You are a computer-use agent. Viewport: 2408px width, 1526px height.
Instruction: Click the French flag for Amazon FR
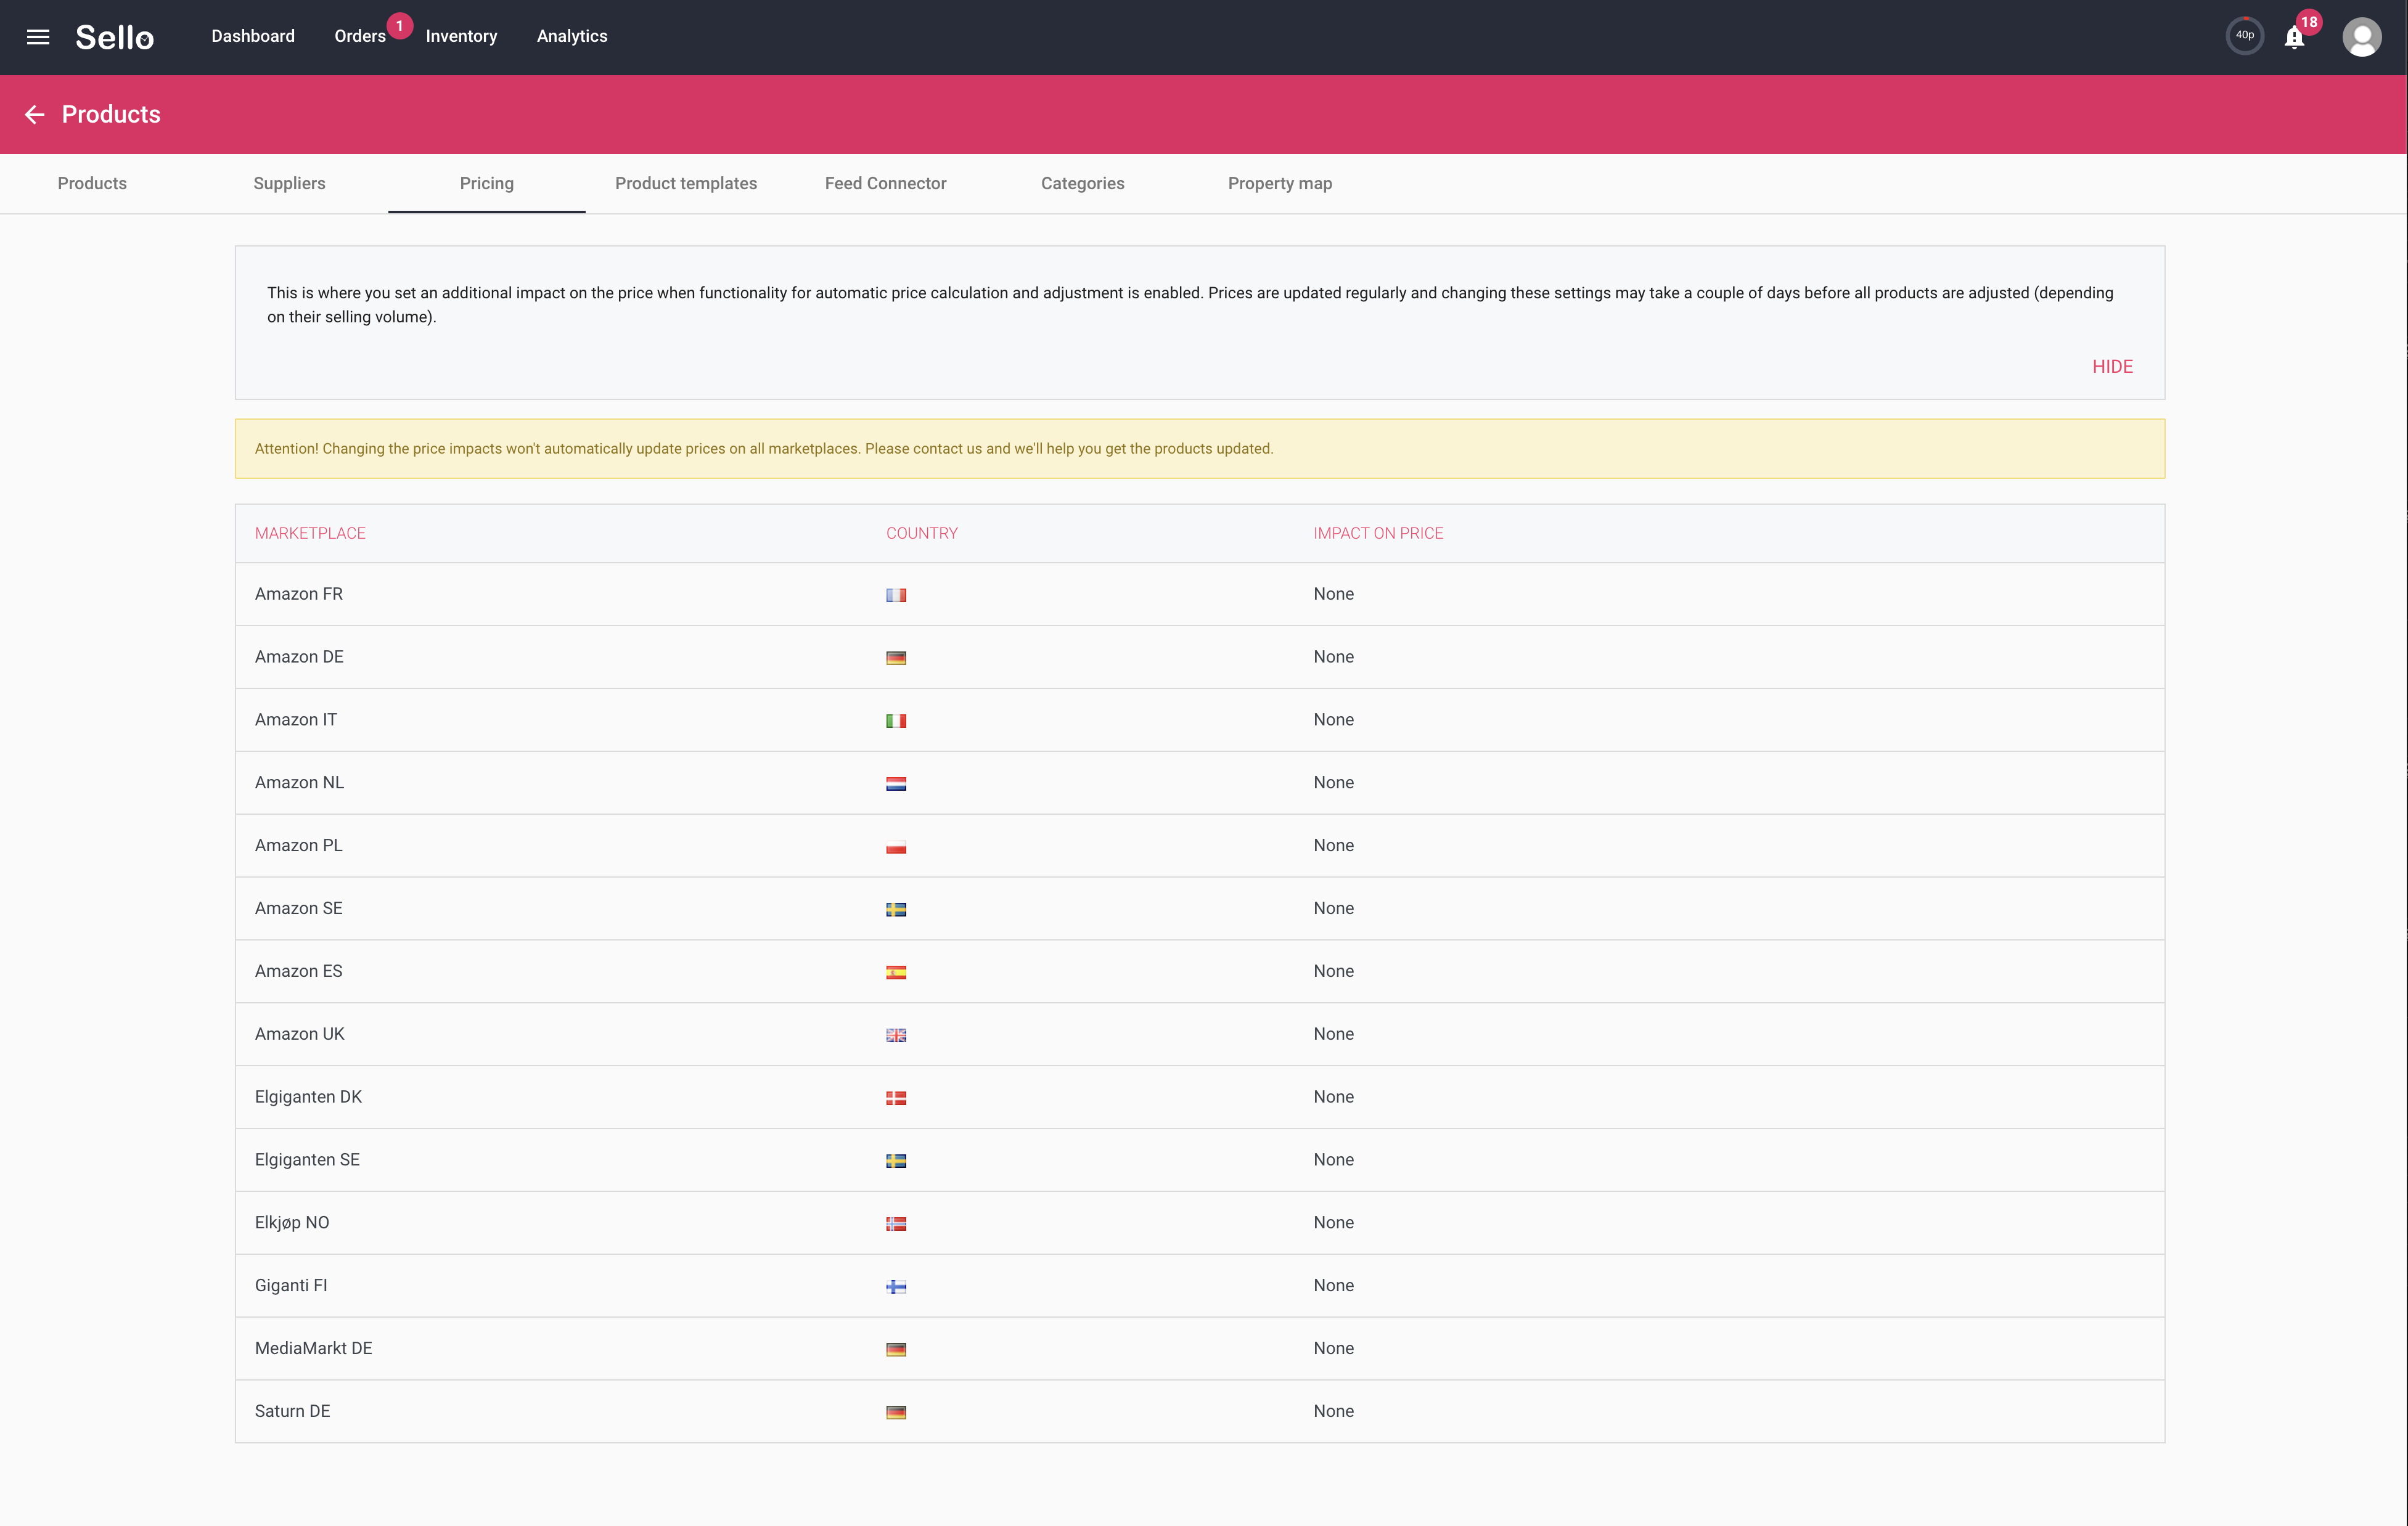896,595
